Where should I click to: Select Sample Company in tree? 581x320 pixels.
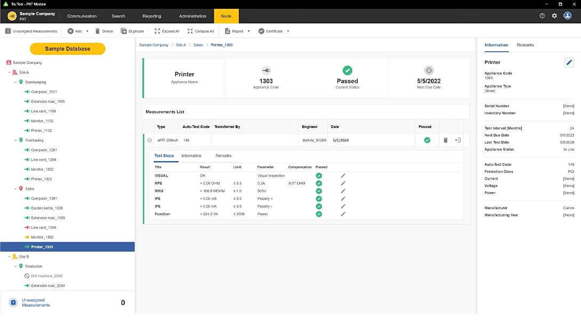(27, 62)
